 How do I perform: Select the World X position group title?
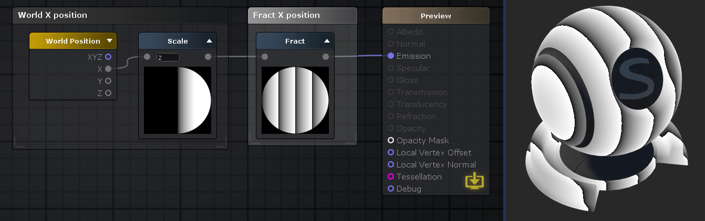pos(53,15)
